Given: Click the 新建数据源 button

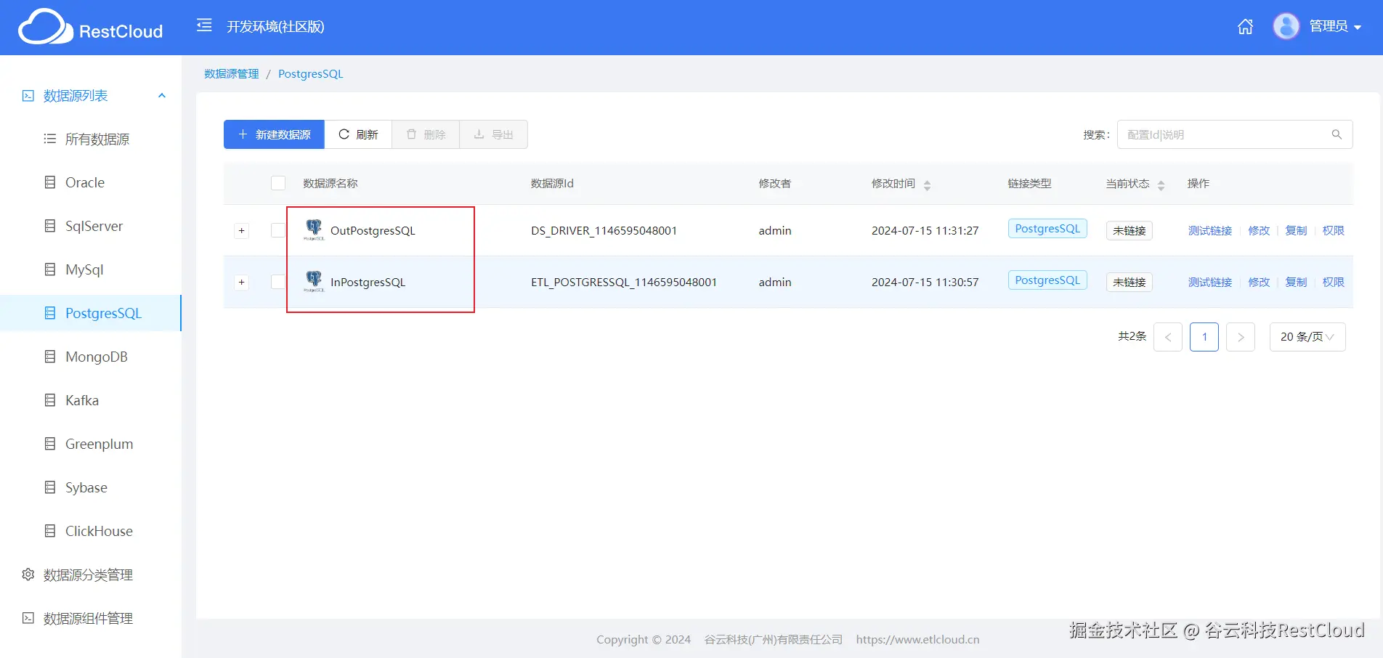Looking at the screenshot, I should [x=274, y=134].
